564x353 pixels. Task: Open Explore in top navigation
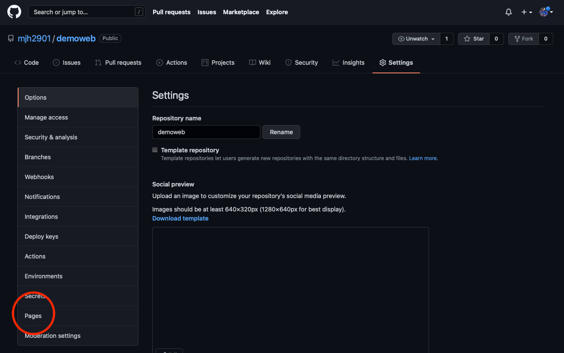(x=277, y=12)
